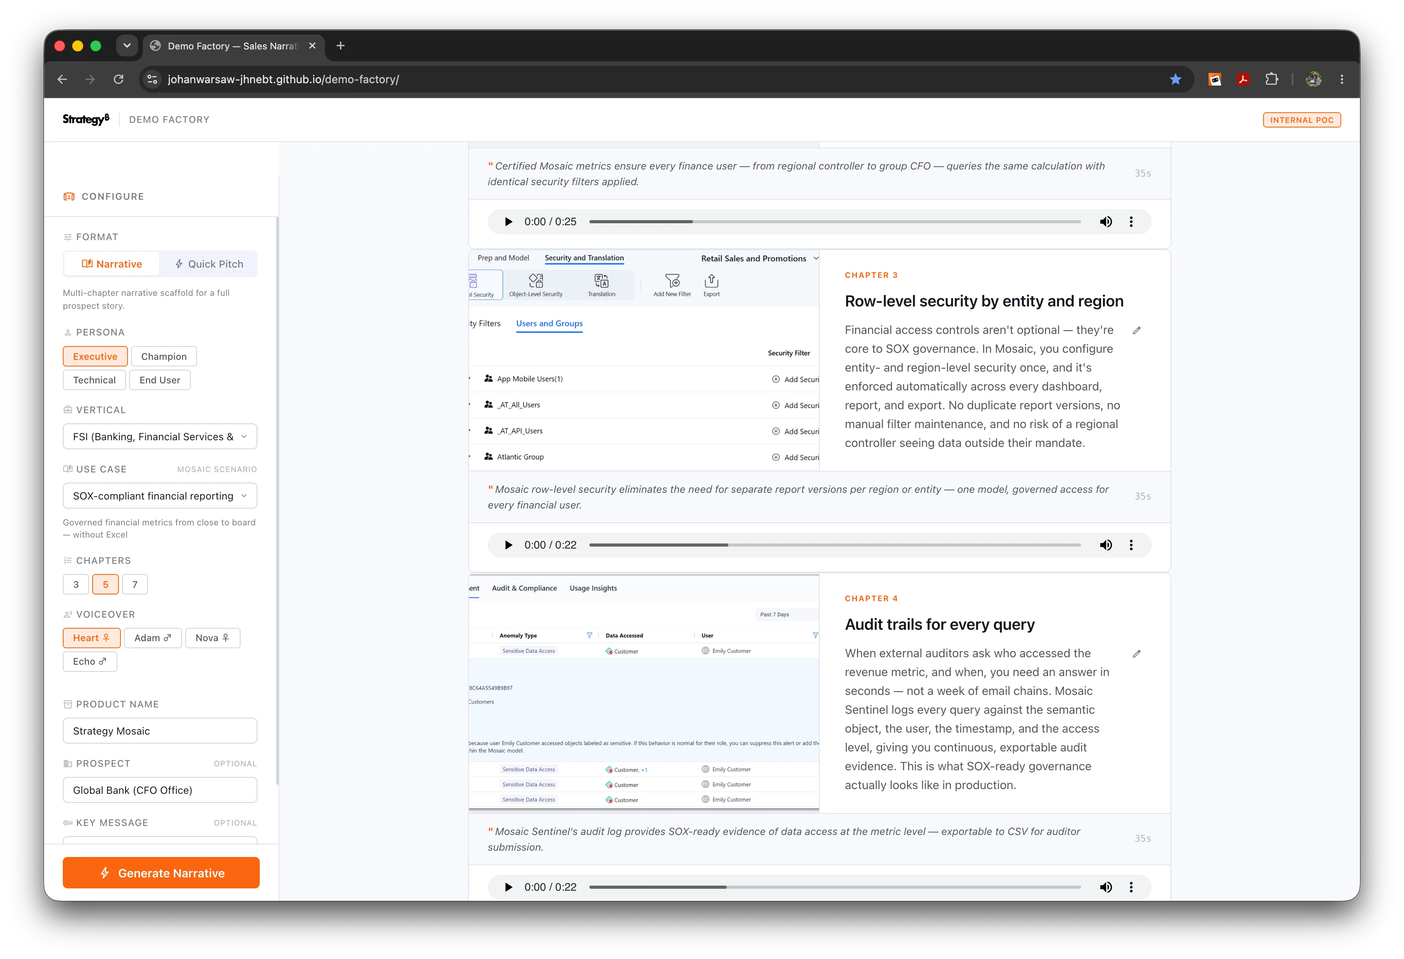
Task: Select the Echo voiceover
Action: pyautogui.click(x=89, y=662)
